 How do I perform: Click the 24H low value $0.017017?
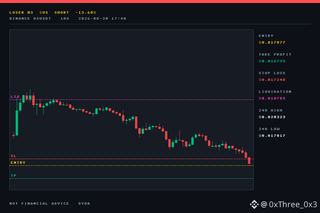(x=272, y=136)
